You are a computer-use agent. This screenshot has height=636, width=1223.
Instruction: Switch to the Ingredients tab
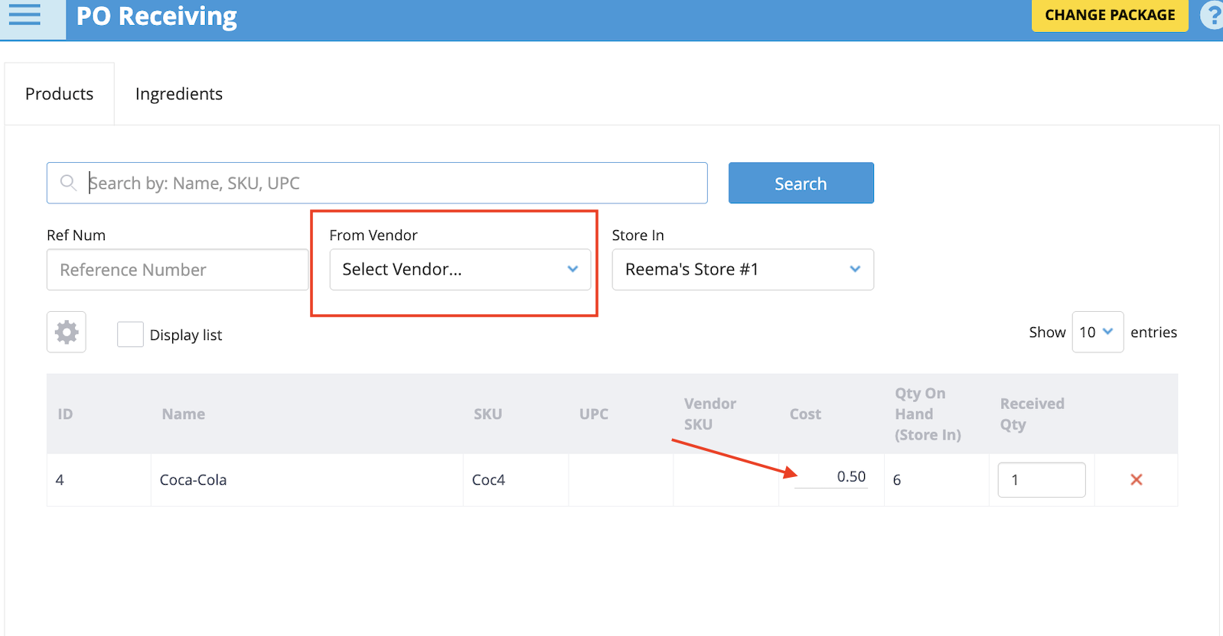179,94
